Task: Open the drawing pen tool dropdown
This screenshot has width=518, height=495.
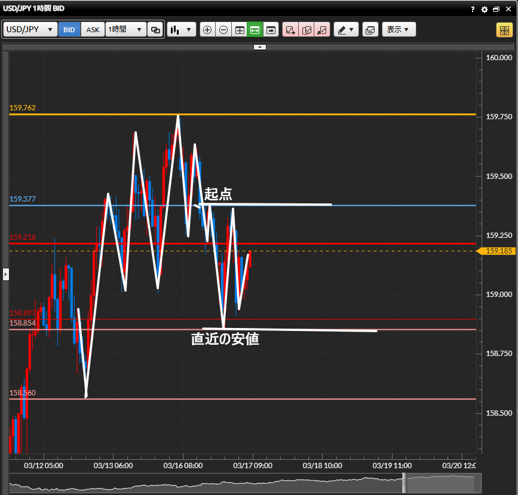Action: click(346, 30)
